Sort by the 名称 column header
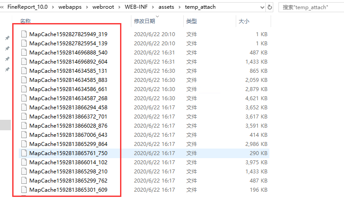 (x=25, y=21)
